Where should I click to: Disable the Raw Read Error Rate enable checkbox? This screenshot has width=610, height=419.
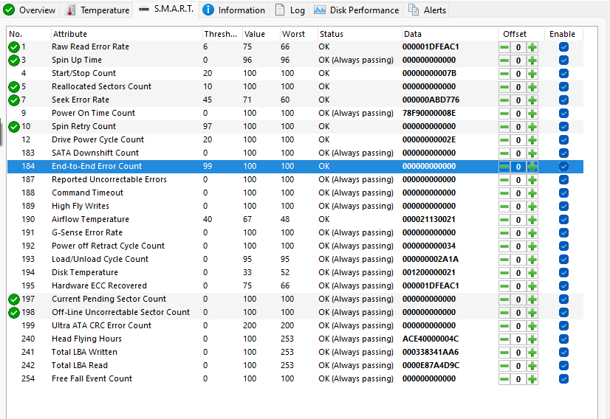tap(563, 47)
